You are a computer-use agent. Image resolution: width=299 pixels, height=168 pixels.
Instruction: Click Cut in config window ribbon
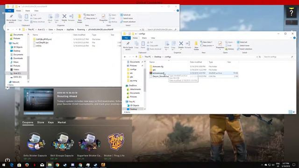149,42
